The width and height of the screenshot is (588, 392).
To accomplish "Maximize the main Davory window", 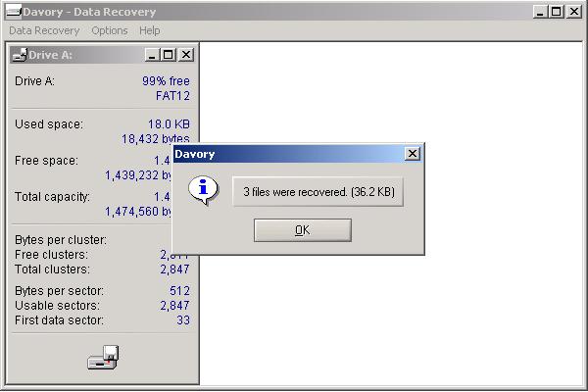I will tap(557, 12).
